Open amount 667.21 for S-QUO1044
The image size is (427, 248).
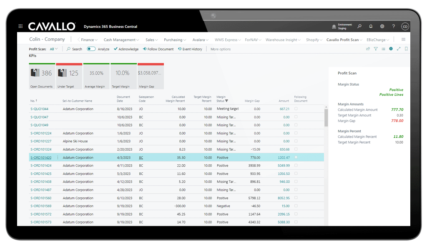tap(284, 109)
